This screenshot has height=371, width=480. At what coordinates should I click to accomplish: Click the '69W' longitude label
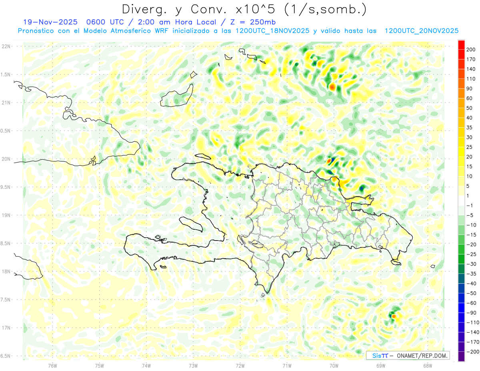coord(380,365)
